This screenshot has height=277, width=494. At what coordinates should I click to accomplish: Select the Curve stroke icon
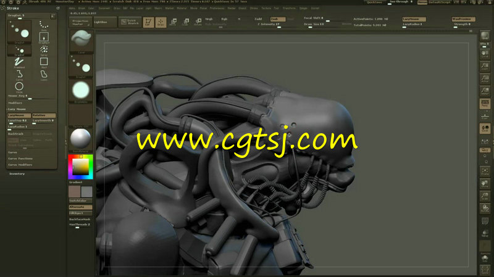point(19,75)
